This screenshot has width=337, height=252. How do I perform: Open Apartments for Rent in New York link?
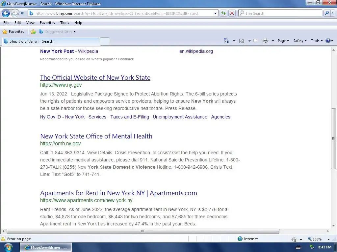pyautogui.click(x=118, y=193)
